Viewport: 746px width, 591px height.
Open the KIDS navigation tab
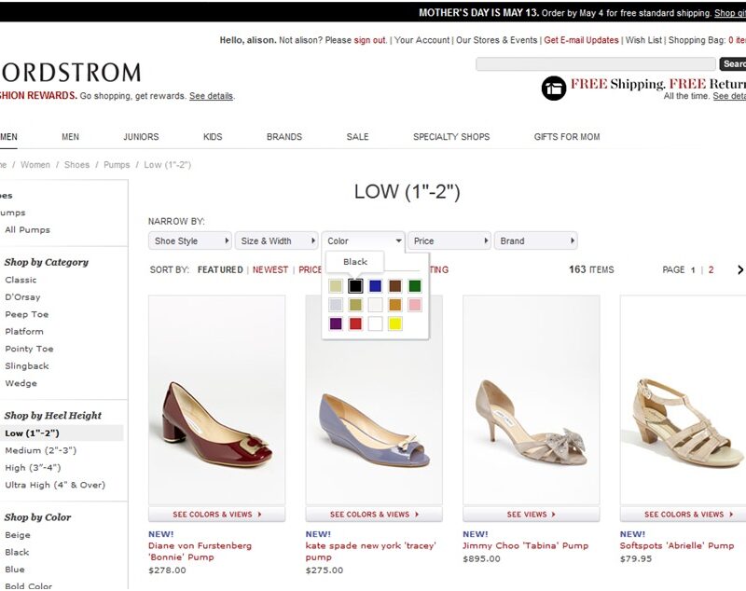[x=213, y=137]
